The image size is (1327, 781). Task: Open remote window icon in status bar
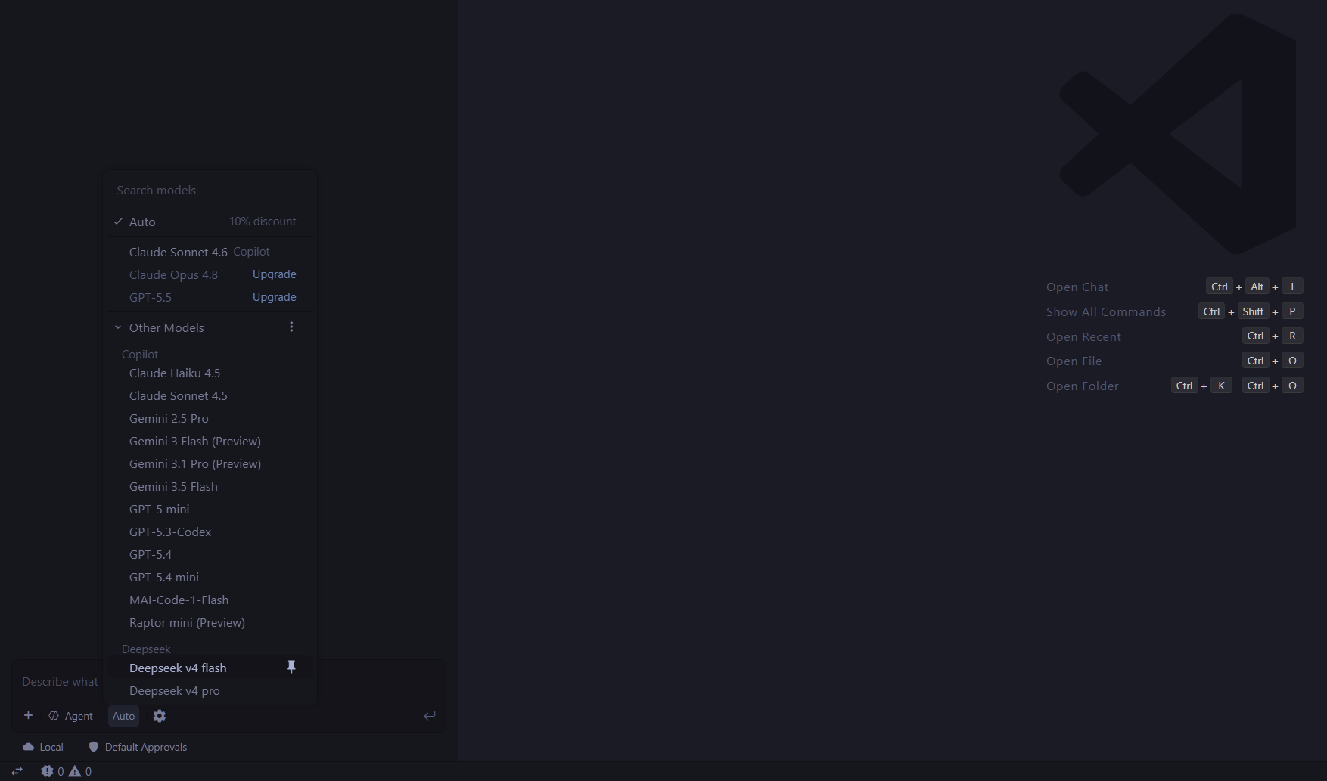coord(17,771)
